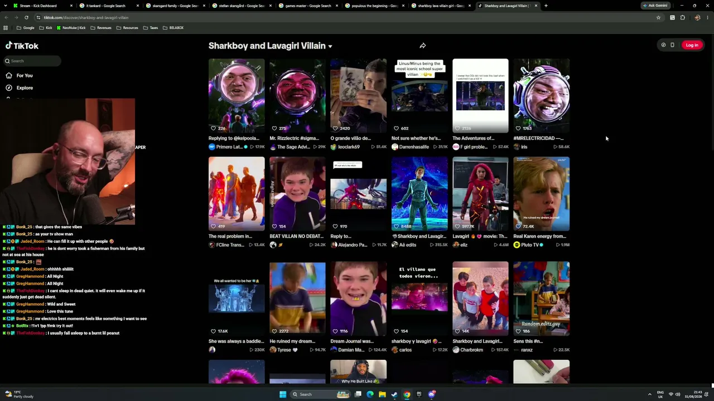714x401 pixels.
Task: Switch to the 'skarsgard family' Google Search tab
Action: tap(175, 6)
